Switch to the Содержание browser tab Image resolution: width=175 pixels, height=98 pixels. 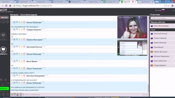(41, 2)
